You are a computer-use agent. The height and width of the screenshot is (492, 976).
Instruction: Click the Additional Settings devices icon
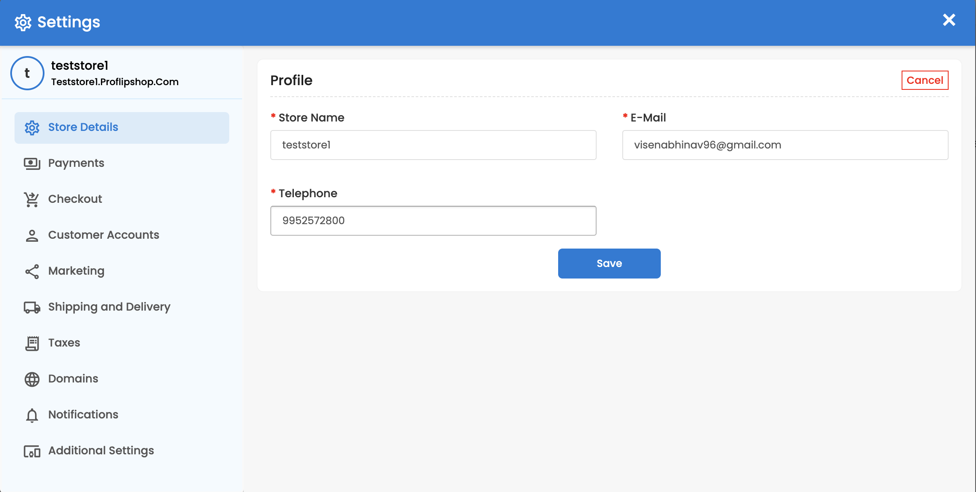point(32,451)
